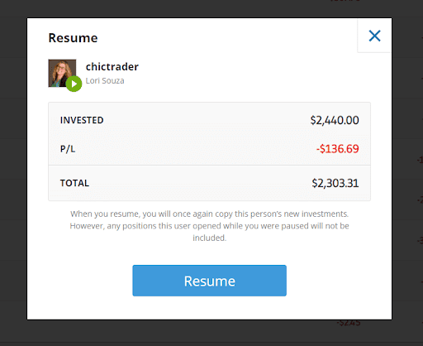Click the green play badge on avatar
This screenshot has height=346, width=423.
click(x=74, y=84)
